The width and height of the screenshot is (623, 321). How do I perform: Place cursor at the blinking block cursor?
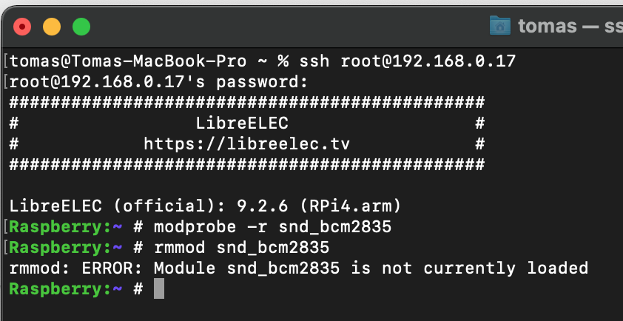click(158, 288)
